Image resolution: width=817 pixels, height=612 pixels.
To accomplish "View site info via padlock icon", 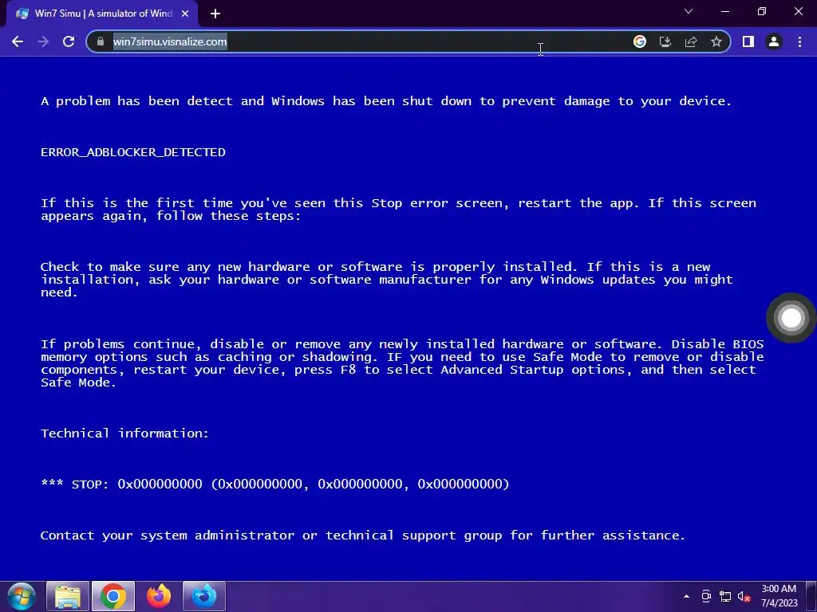I will [101, 41].
